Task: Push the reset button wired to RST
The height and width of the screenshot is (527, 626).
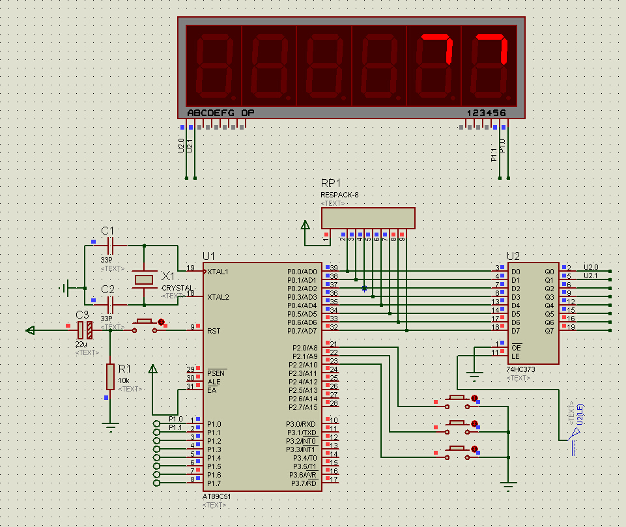Action: (145, 326)
